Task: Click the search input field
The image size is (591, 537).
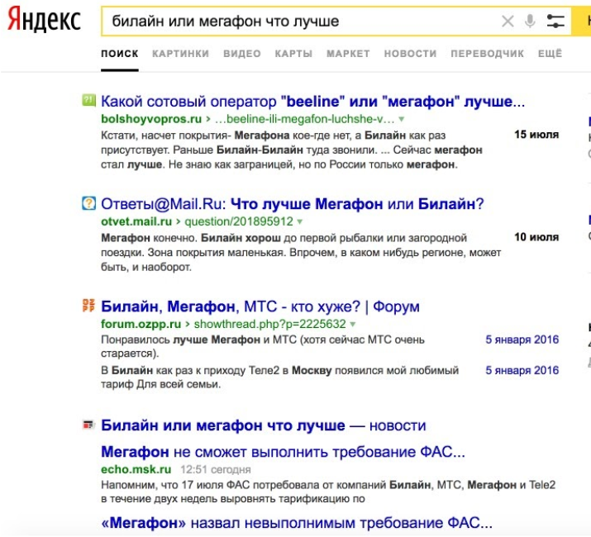Action: [298, 21]
